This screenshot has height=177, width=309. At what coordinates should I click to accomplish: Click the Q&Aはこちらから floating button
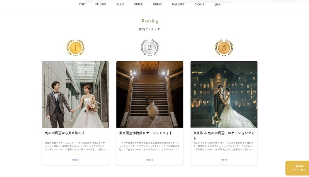(x=297, y=168)
